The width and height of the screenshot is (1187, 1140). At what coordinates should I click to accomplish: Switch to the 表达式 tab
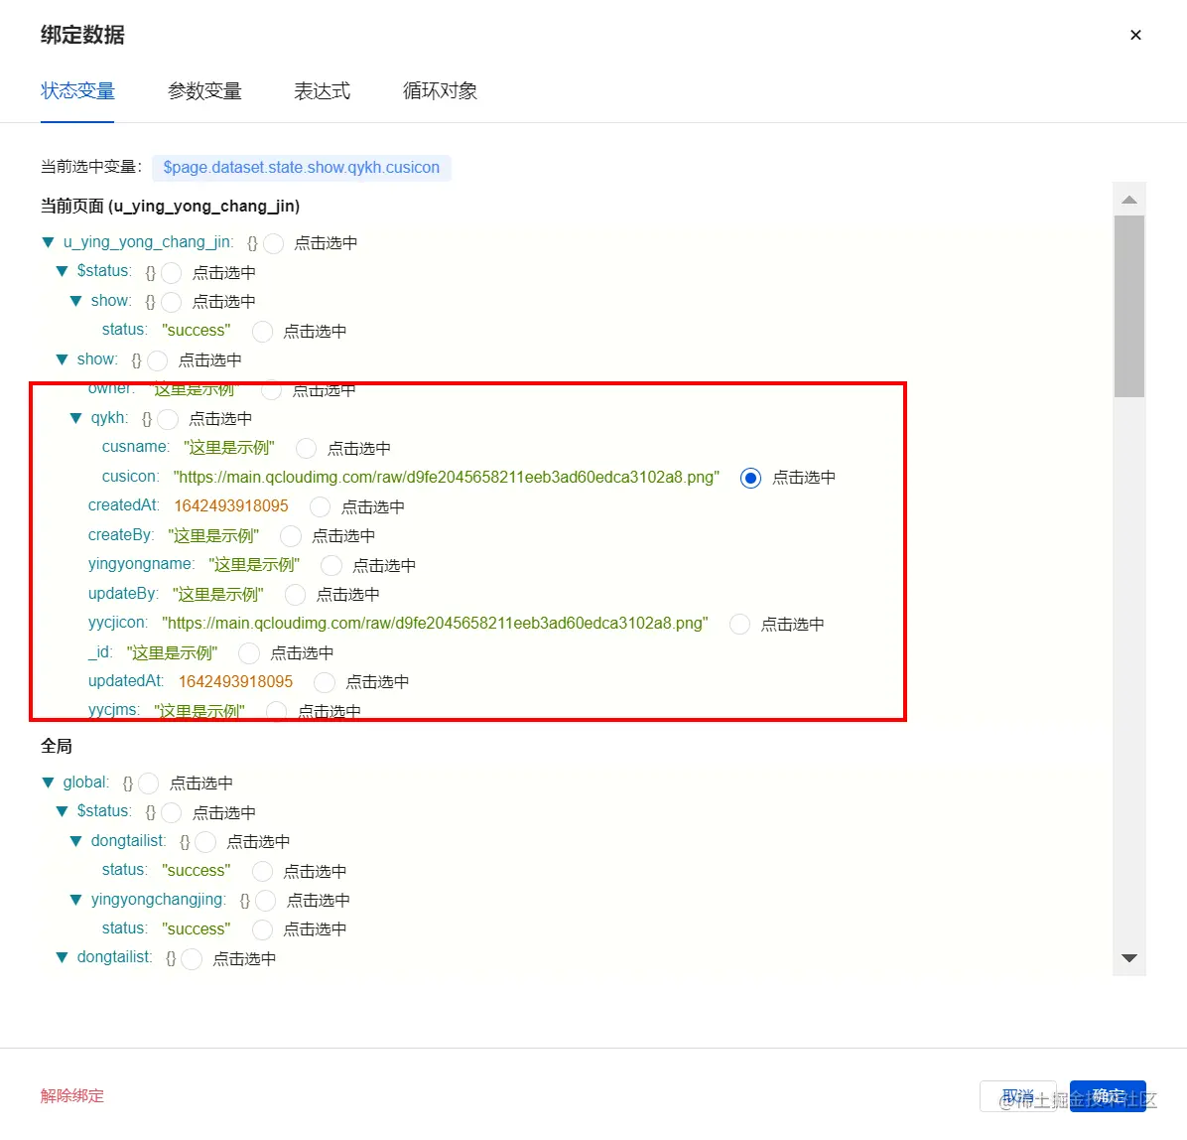pyautogui.click(x=322, y=91)
